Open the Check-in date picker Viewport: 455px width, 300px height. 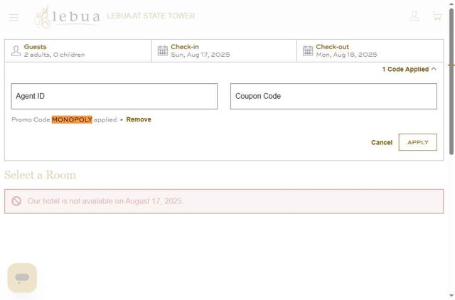(224, 50)
